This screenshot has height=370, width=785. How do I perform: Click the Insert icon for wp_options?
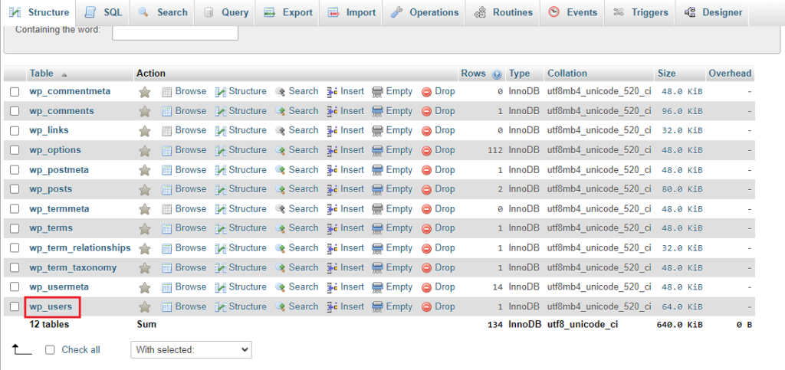333,150
